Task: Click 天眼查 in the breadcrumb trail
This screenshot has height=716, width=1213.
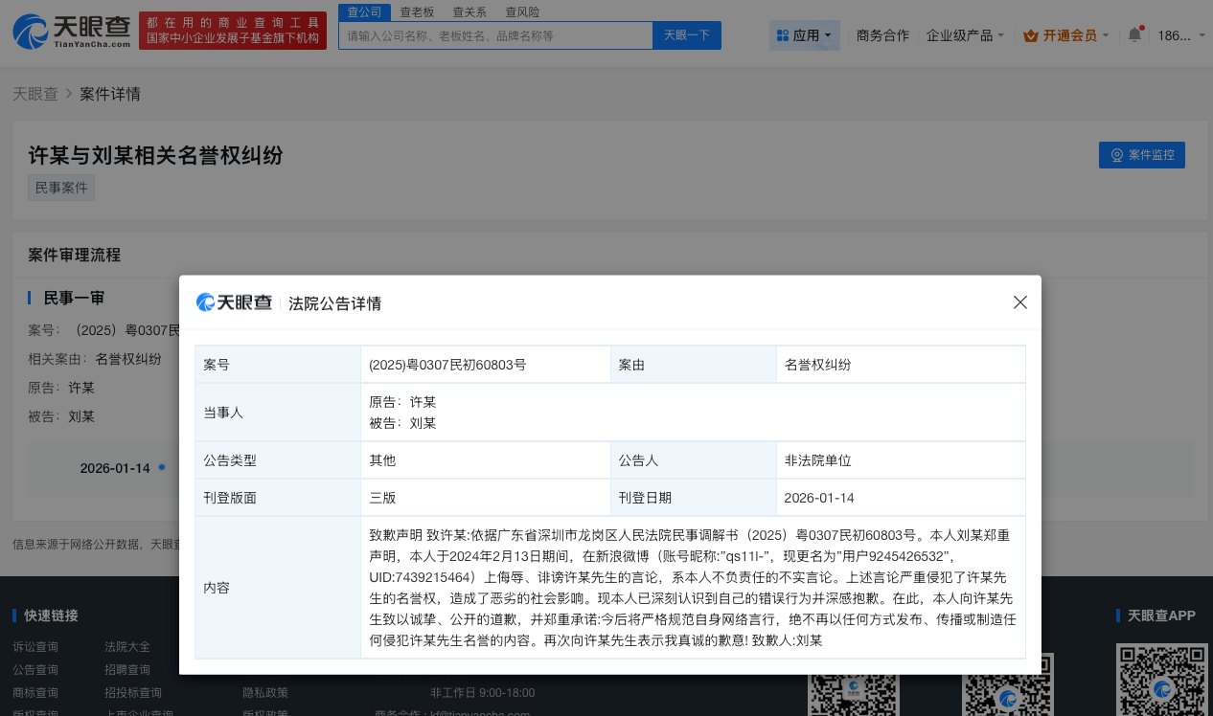Action: pos(35,94)
